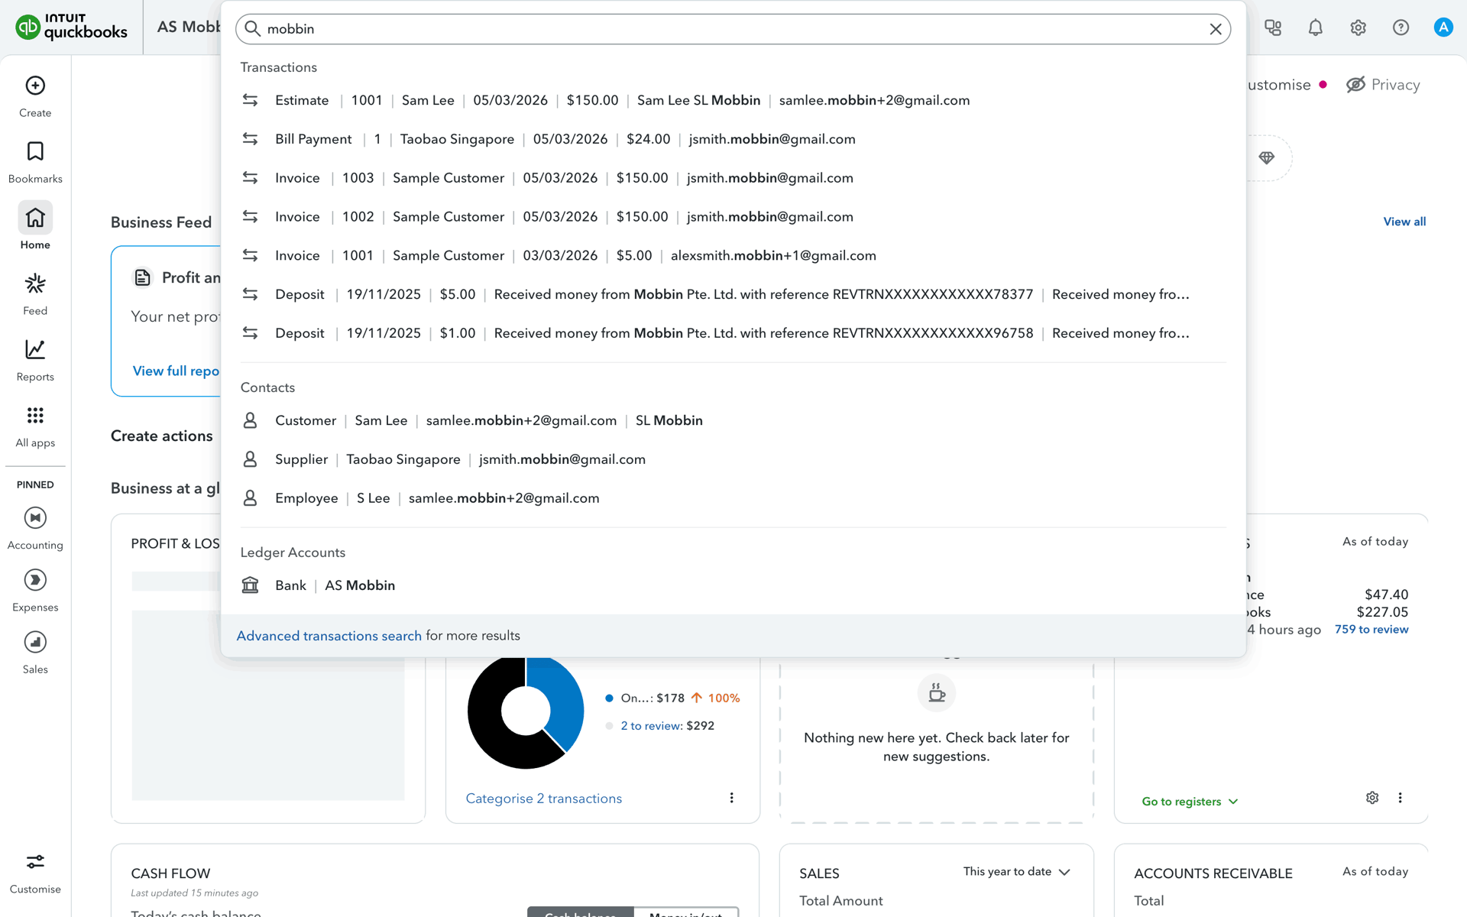Open the View full report link
The height and width of the screenshot is (917, 1467).
tap(176, 371)
